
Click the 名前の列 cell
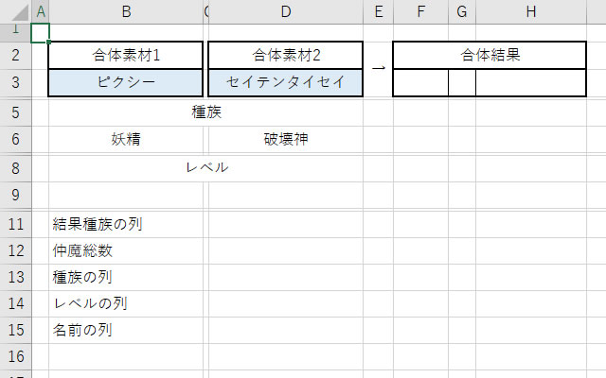83,331
